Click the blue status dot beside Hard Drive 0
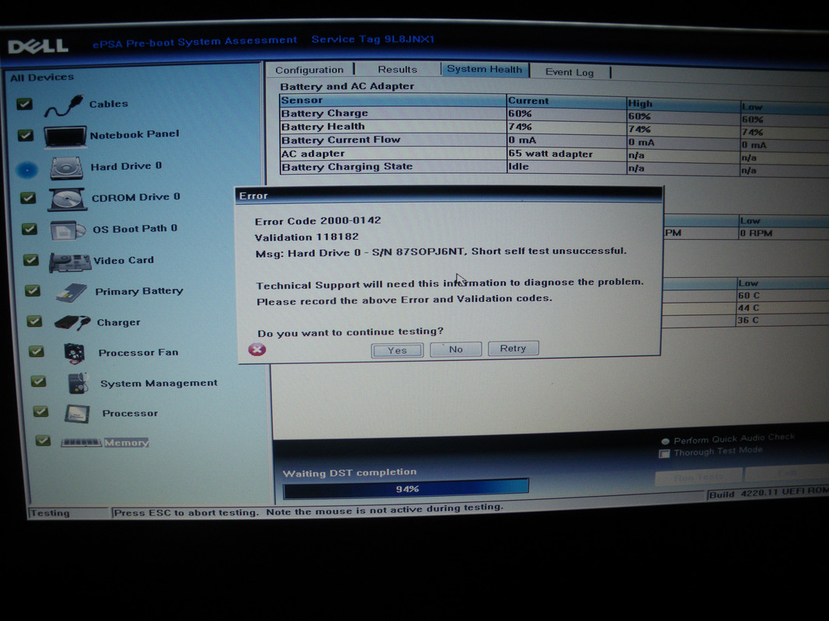The height and width of the screenshot is (621, 829). pyautogui.click(x=26, y=169)
